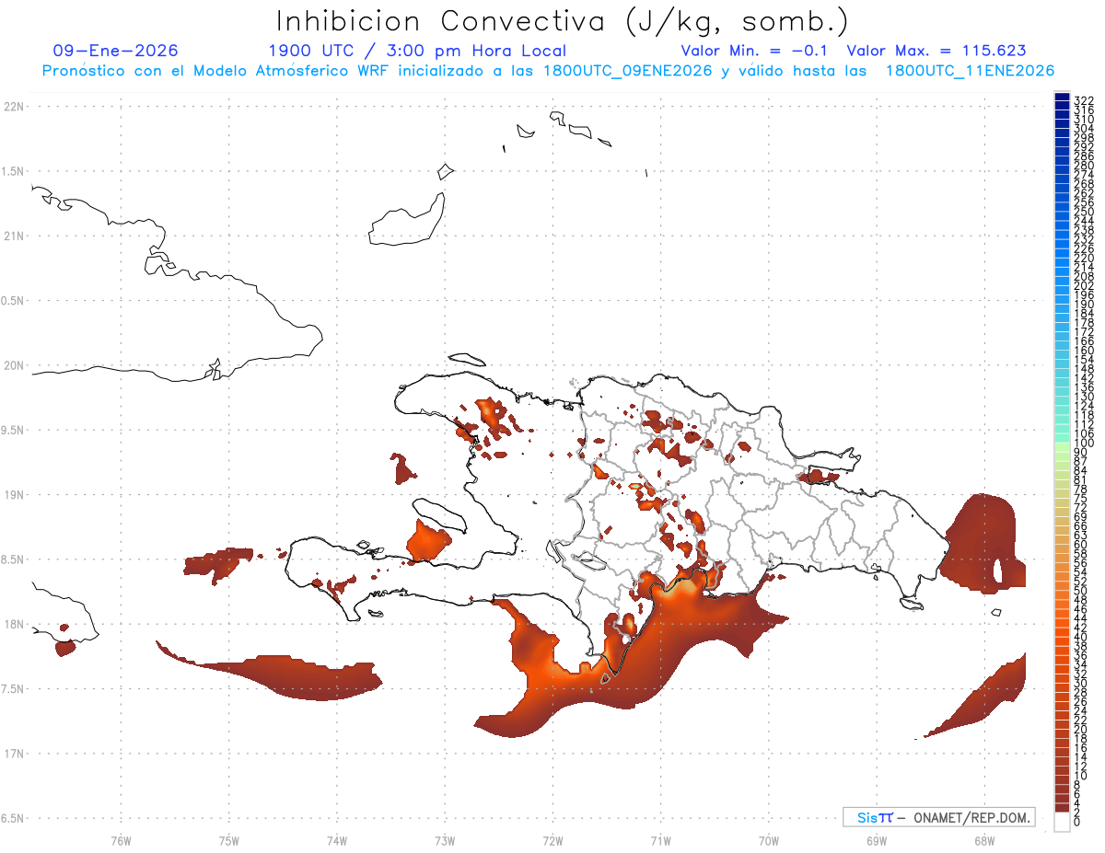
Task: Click the '72W' longitude label
Action: [x=552, y=840]
